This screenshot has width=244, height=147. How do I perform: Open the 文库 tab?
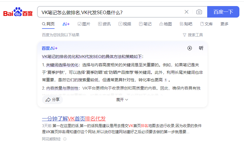[x=206, y=24]
